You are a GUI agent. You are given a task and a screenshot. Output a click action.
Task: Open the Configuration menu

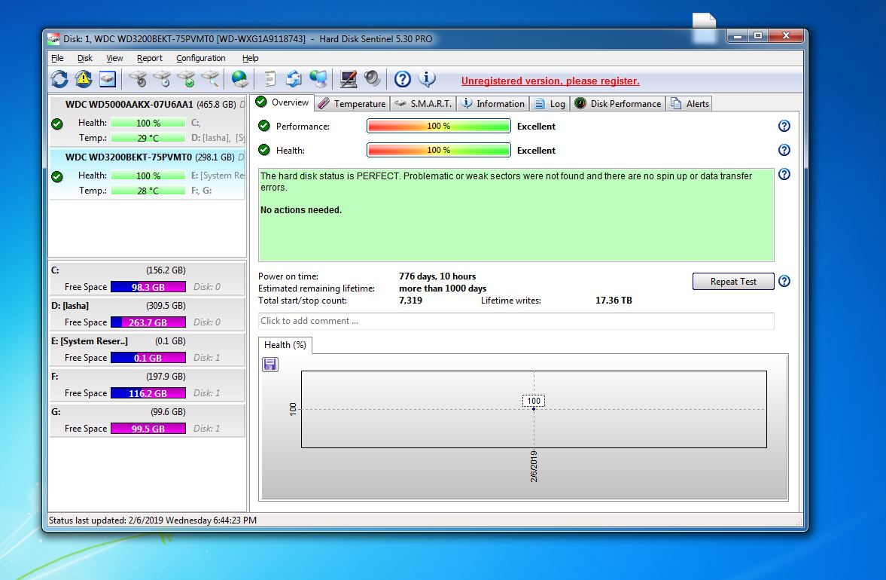(x=200, y=58)
